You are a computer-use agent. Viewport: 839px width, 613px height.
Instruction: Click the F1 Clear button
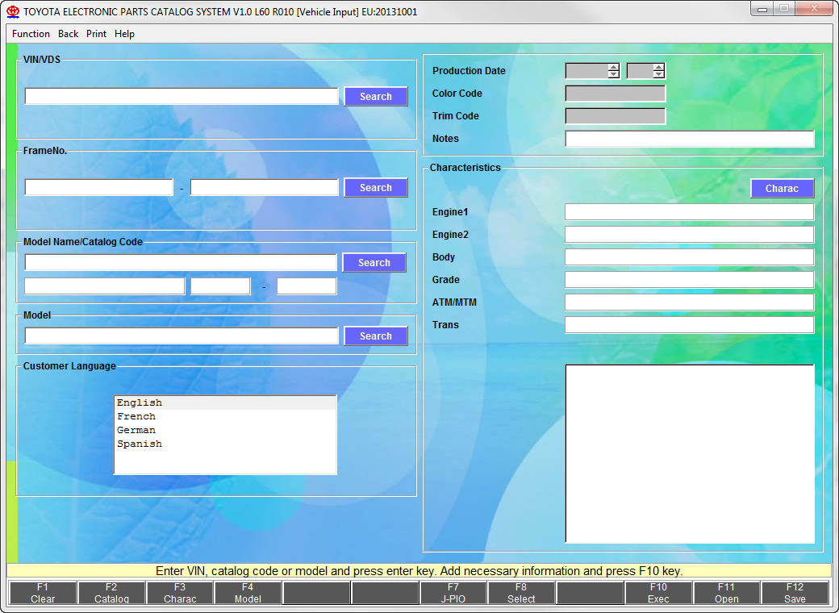(43, 593)
